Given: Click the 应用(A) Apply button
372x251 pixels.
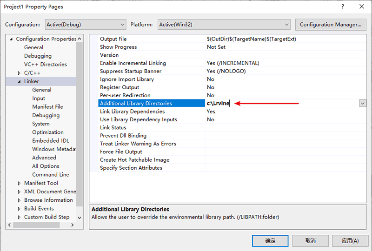Looking at the screenshot, I should [350, 241].
